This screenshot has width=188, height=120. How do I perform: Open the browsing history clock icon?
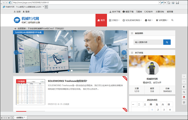click(x=10, y=3)
